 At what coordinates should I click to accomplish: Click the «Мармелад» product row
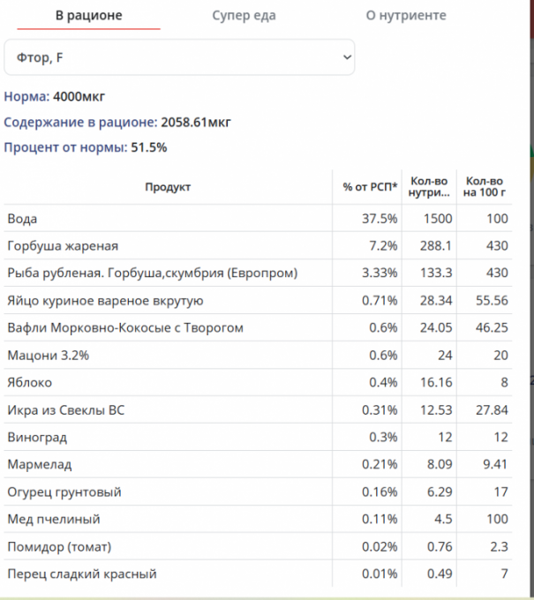39,465
